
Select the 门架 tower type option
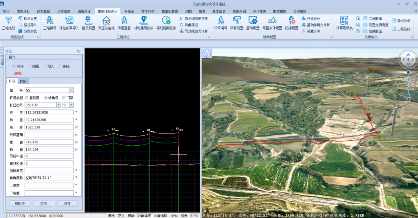point(64,98)
